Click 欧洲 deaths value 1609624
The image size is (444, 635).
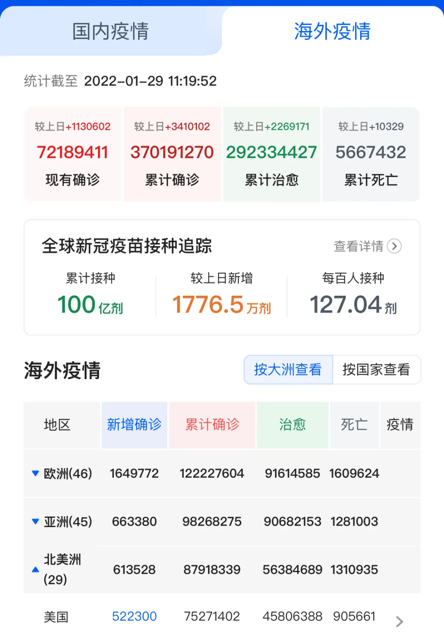pyautogui.click(x=354, y=474)
